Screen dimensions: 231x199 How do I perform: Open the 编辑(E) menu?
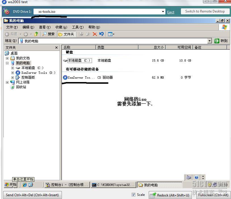click(28, 27)
